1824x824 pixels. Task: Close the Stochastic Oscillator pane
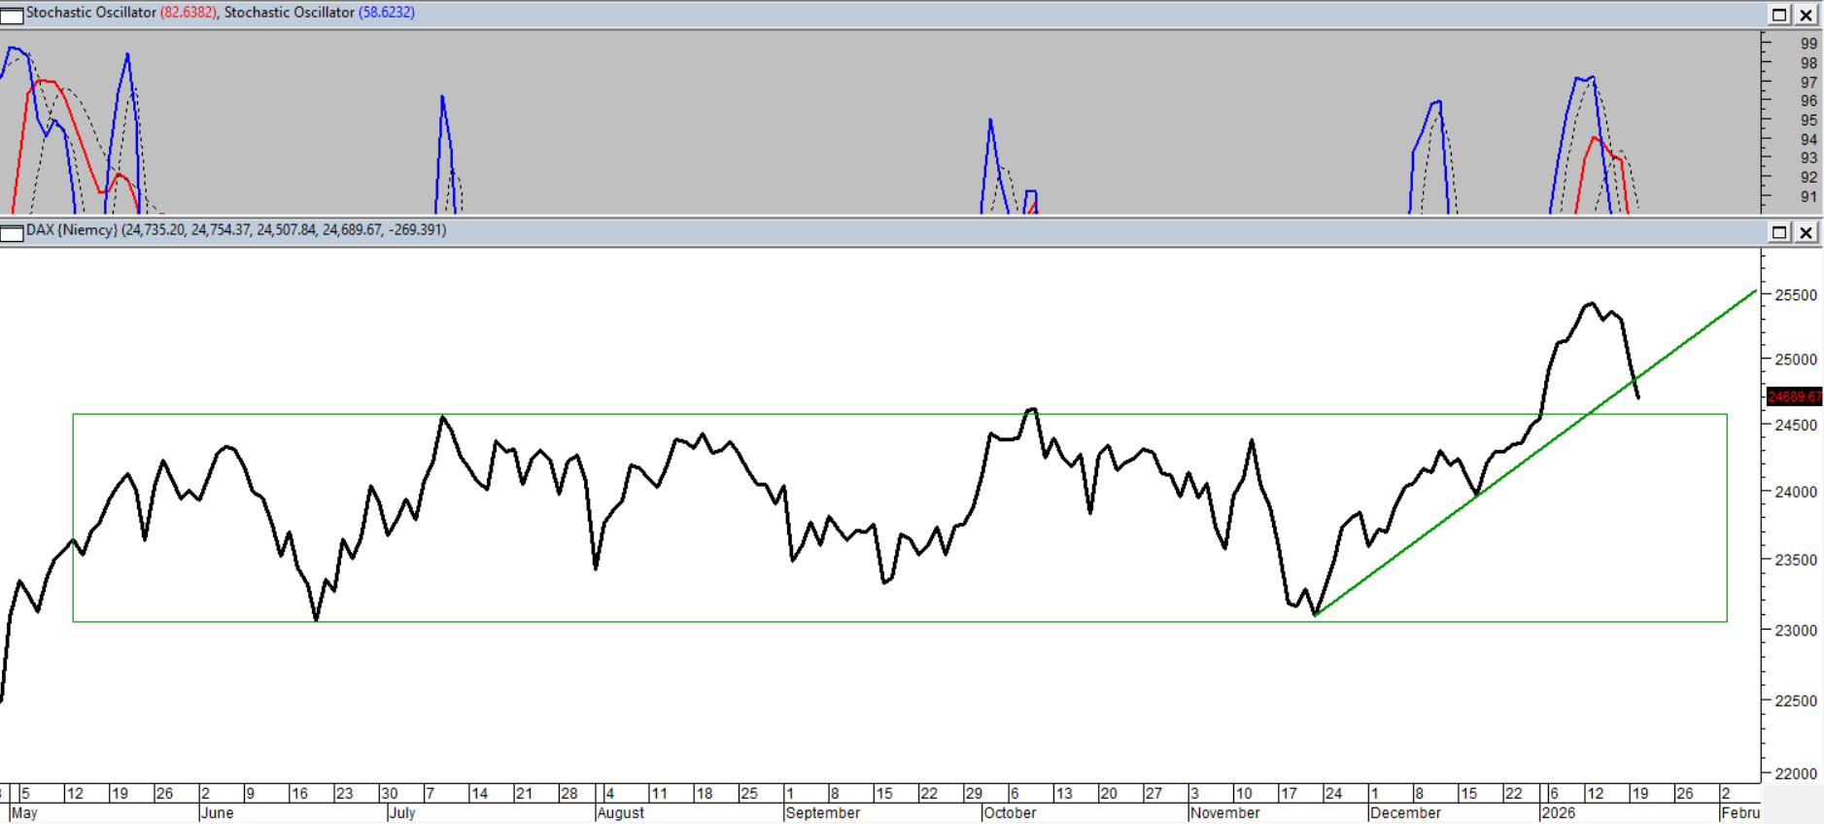pos(1806,15)
